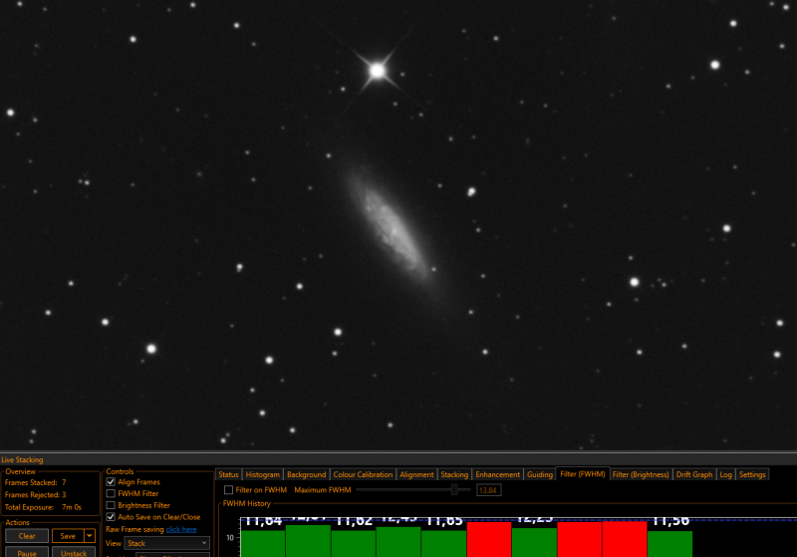Image resolution: width=797 pixels, height=557 pixels.
Task: Switch to the Status tab
Action: [228, 474]
